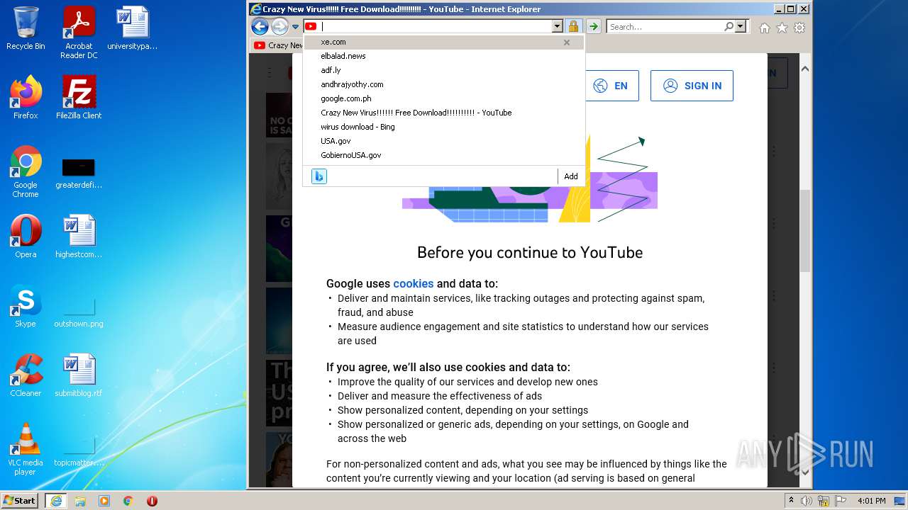Click the magnifier search icon

pyautogui.click(x=729, y=26)
